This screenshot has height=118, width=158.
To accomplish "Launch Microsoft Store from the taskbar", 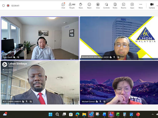I will click(71, 114).
